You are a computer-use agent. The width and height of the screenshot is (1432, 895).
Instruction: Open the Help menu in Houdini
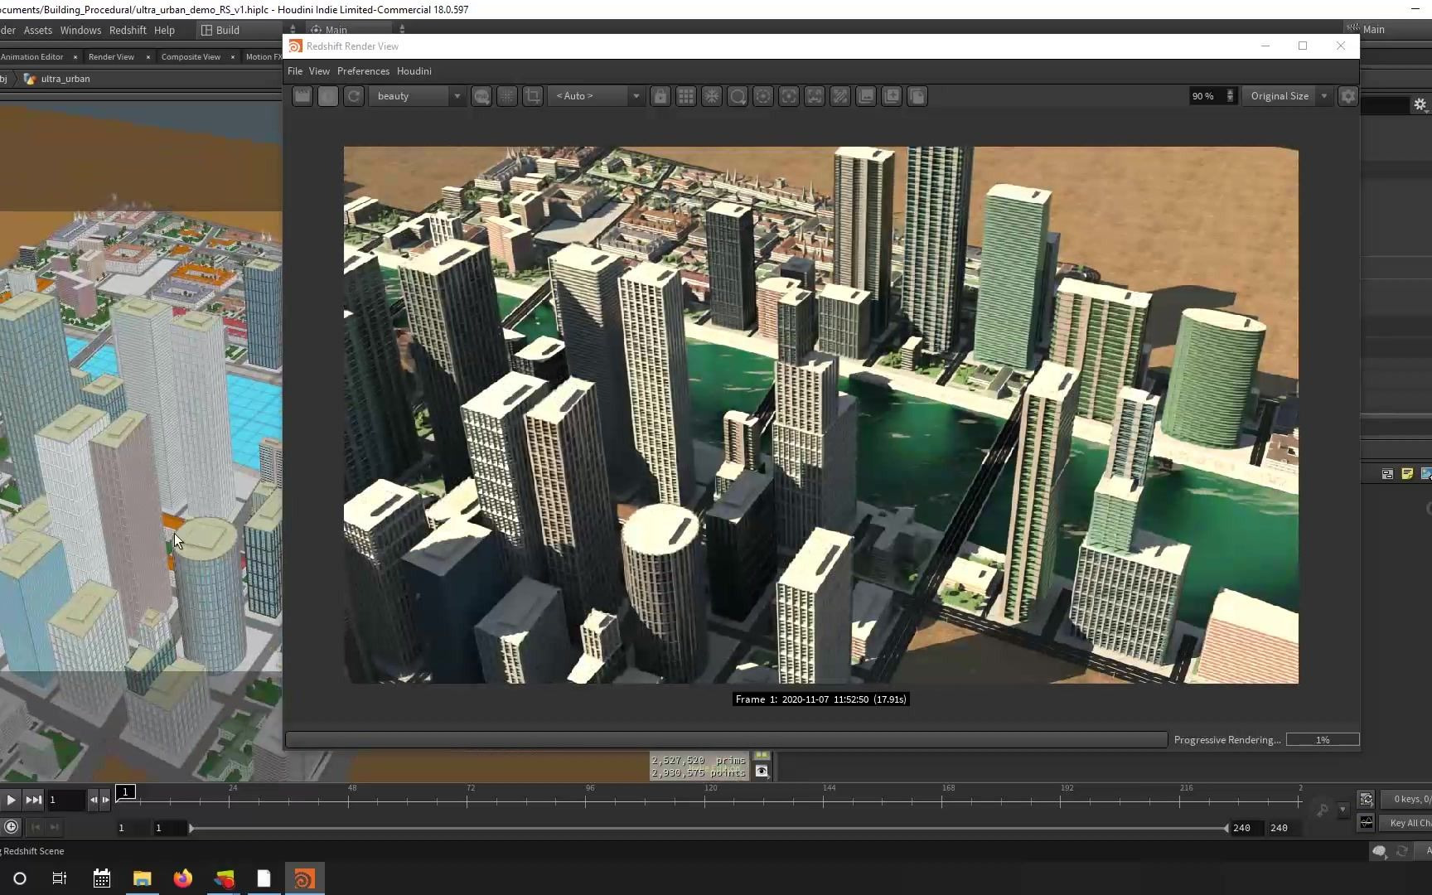coord(164,30)
